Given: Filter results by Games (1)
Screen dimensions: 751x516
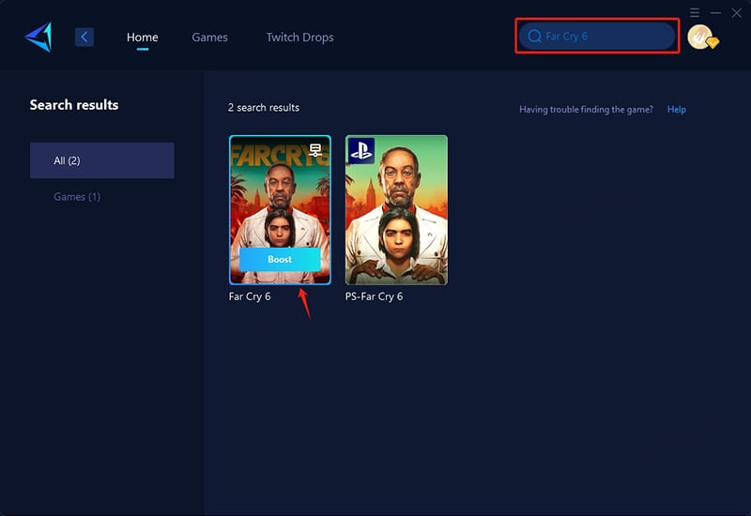Looking at the screenshot, I should click(77, 197).
